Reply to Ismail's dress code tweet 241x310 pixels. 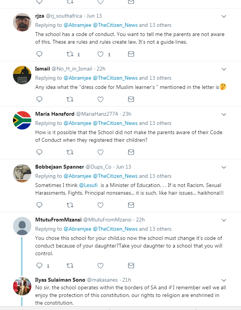[x=39, y=99]
